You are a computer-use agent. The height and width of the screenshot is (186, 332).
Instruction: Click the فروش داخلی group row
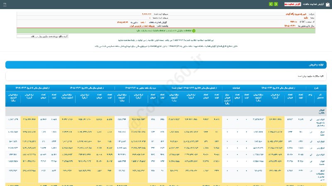[166, 111]
